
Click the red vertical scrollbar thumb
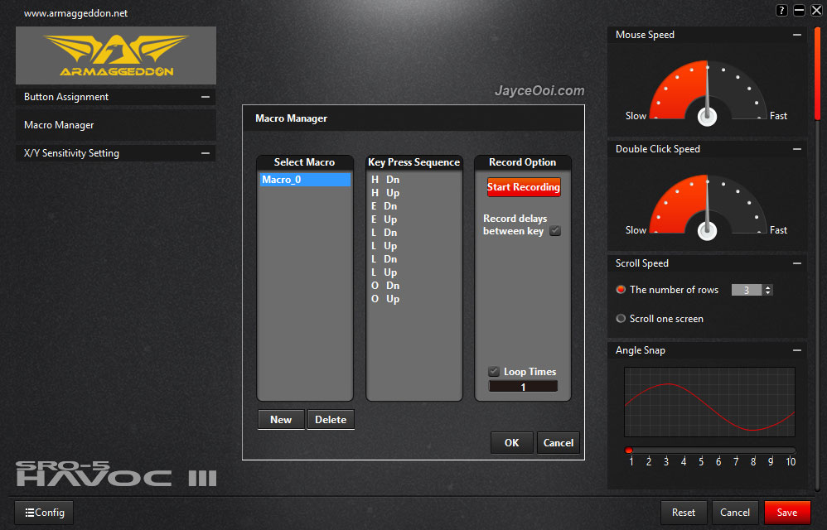pyautogui.click(x=818, y=74)
